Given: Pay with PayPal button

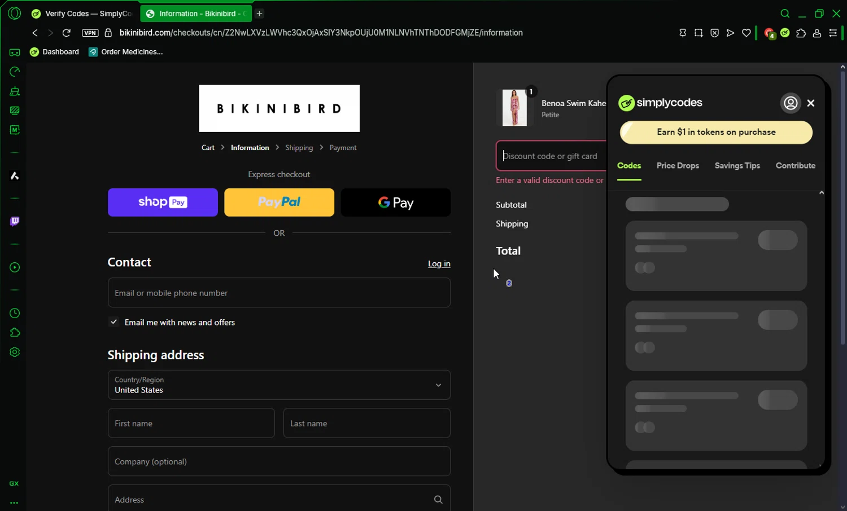Looking at the screenshot, I should [x=279, y=202].
